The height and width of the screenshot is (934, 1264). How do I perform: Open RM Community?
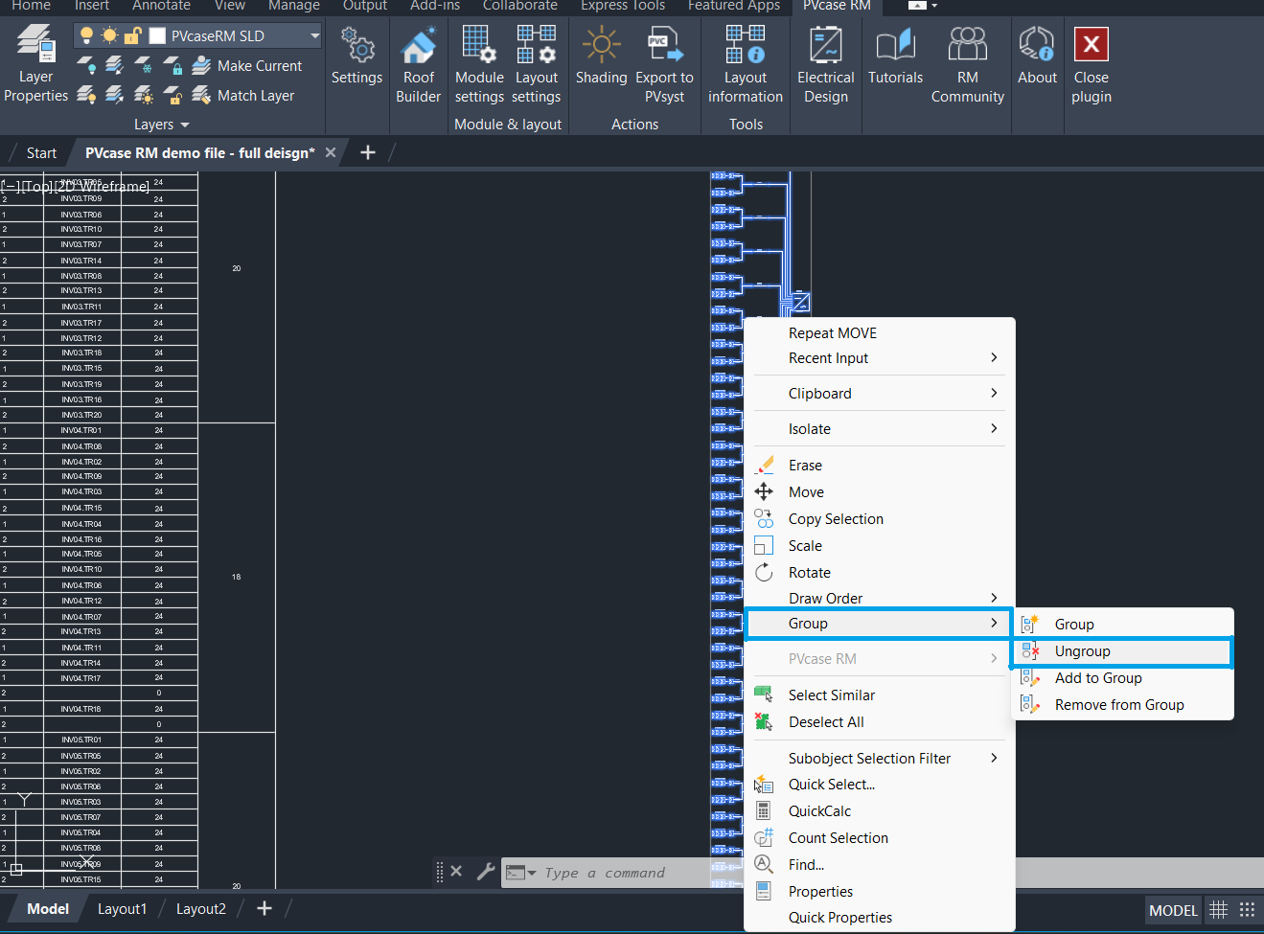click(967, 63)
